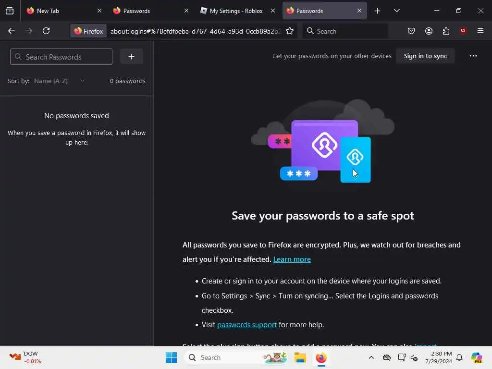The width and height of the screenshot is (492, 369).
Task: Click the 'No passwords saved' heading
Action: tap(76, 116)
